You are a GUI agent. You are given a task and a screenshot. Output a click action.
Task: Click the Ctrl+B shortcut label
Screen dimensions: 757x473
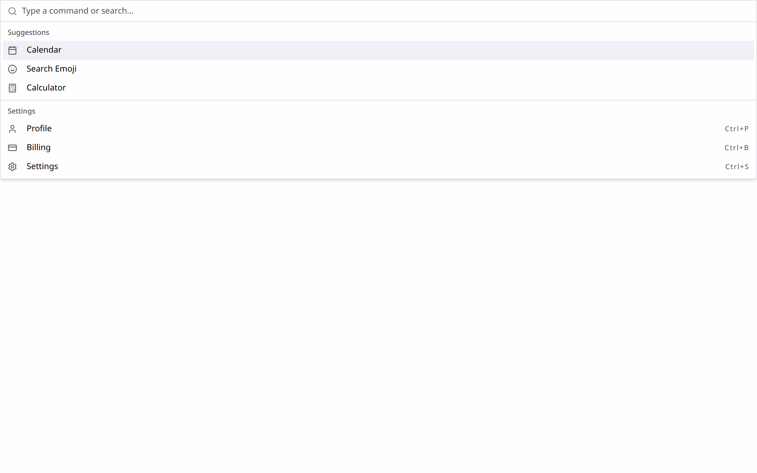pyautogui.click(x=736, y=148)
